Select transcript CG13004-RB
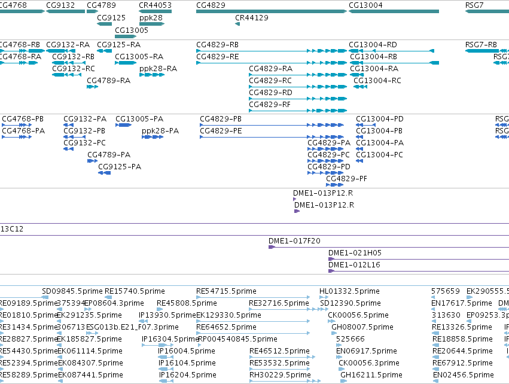Image resolution: width=509 pixels, height=384 pixels. [x=373, y=57]
